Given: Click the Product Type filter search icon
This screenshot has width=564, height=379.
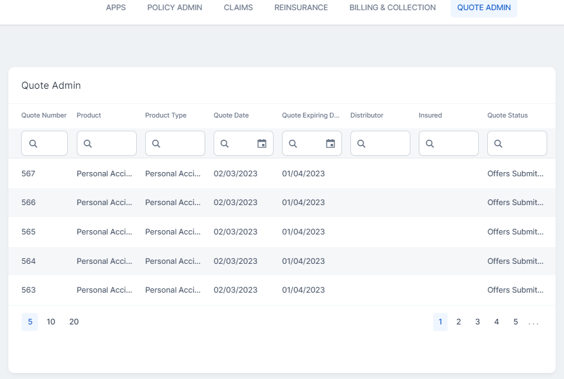Looking at the screenshot, I should click(156, 144).
